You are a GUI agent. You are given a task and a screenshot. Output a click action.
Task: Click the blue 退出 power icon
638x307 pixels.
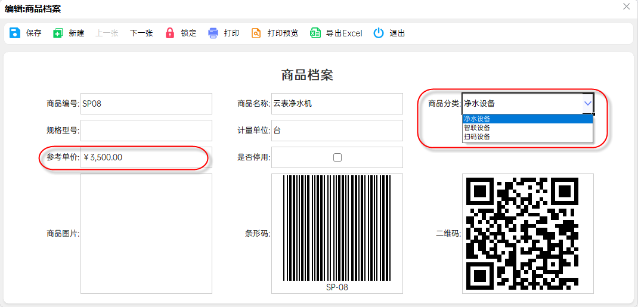coord(379,33)
